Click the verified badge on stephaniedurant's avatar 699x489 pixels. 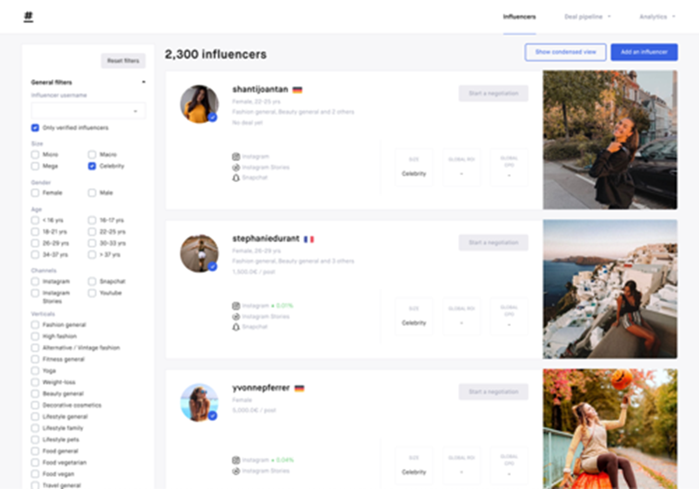point(213,267)
